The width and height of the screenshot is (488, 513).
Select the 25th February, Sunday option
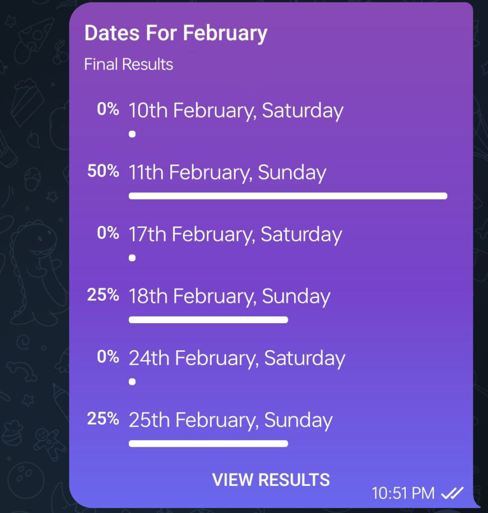tap(230, 420)
